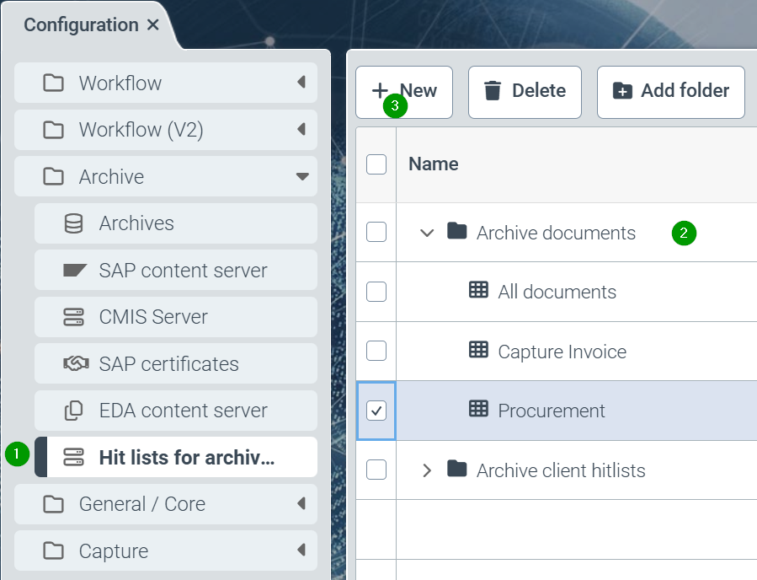Collapse the Archive documents folder chevron
The height and width of the screenshot is (580, 757).
click(427, 233)
